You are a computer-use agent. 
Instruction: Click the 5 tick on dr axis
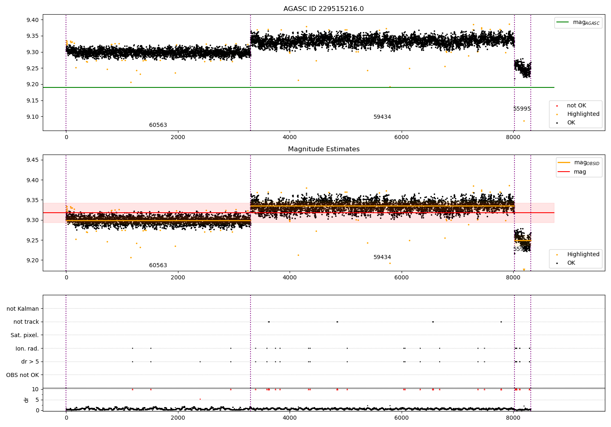pos(37,400)
